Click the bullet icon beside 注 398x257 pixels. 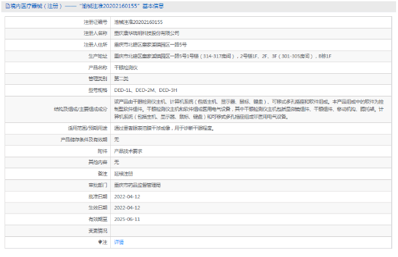pos(100,242)
